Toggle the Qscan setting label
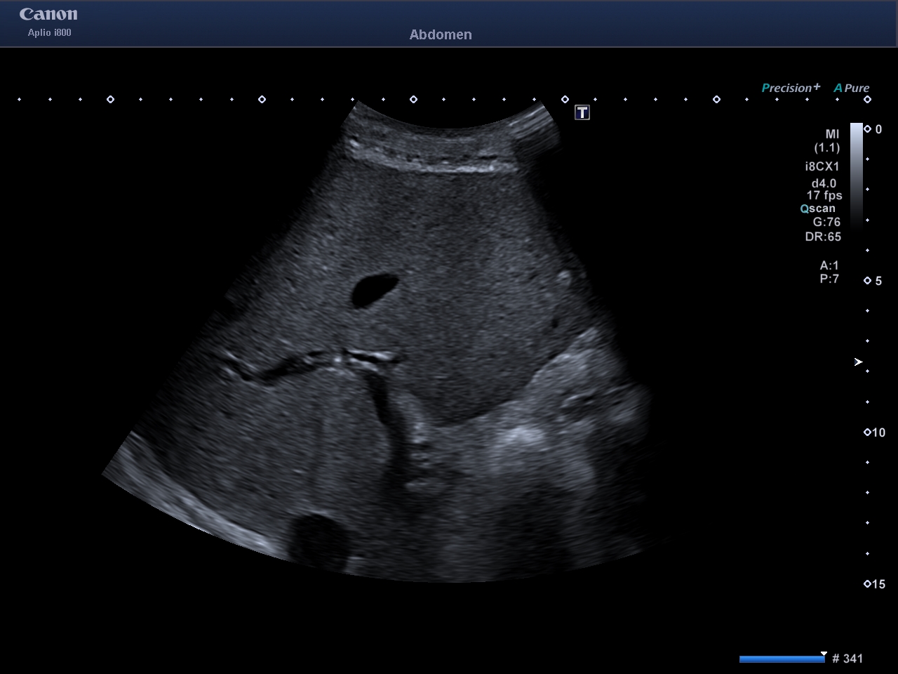Viewport: 898px width, 674px height. (818, 209)
